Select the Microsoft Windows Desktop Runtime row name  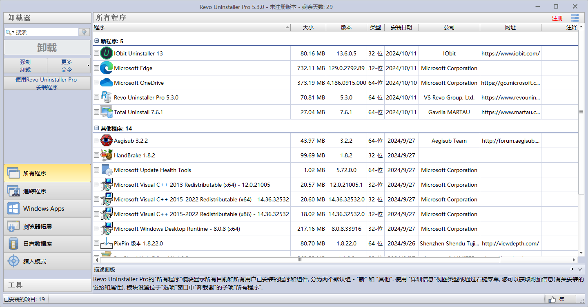pos(177,229)
